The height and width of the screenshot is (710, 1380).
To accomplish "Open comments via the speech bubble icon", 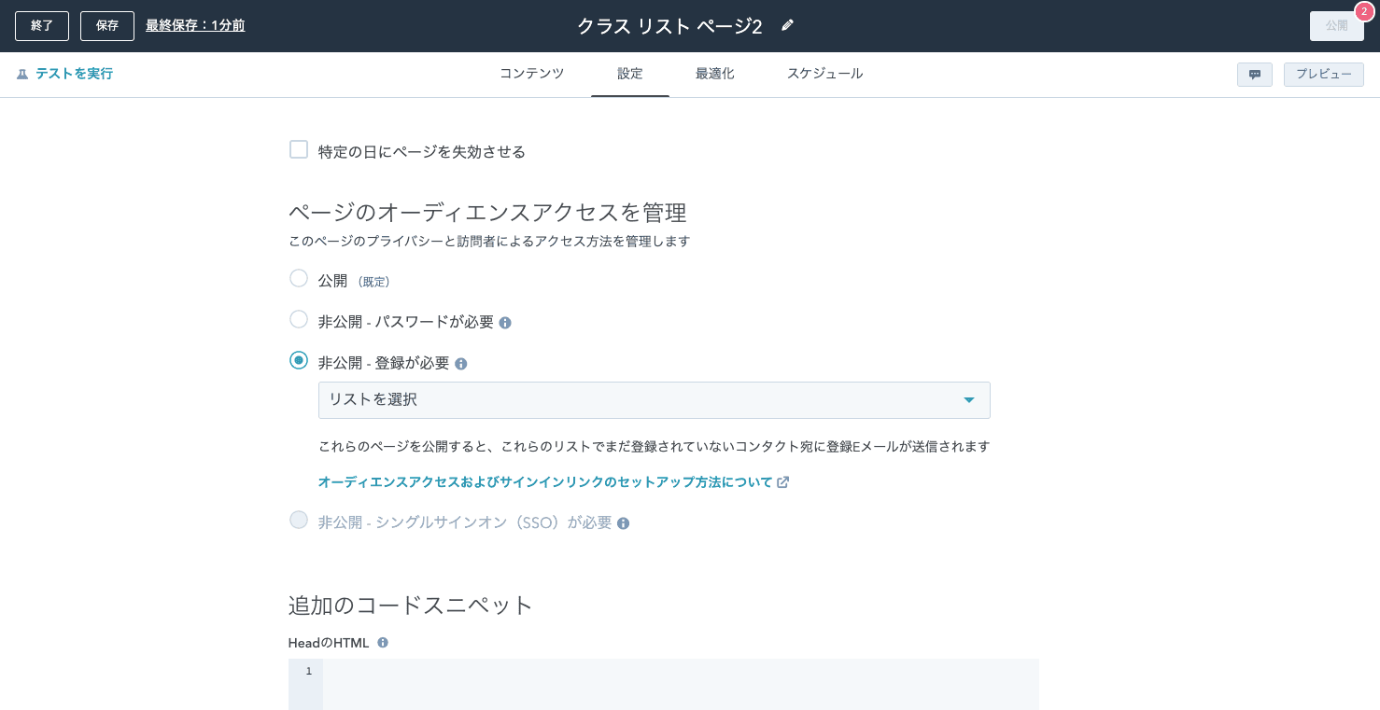I will click(1254, 74).
